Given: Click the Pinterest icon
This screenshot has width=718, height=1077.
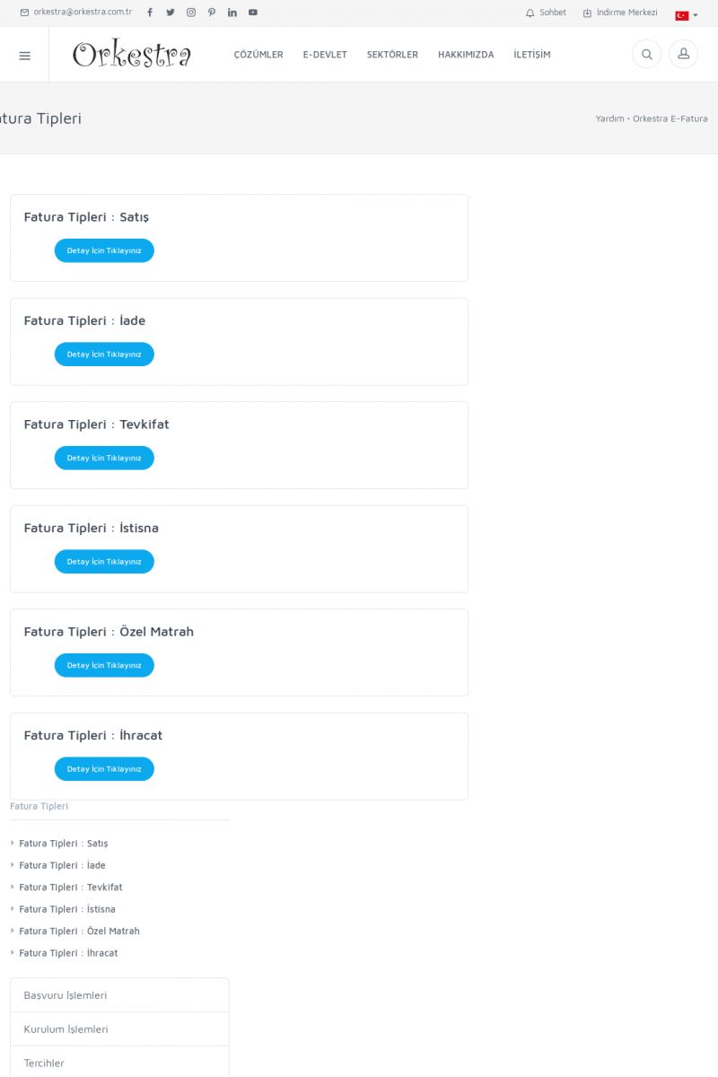Looking at the screenshot, I should [212, 13].
